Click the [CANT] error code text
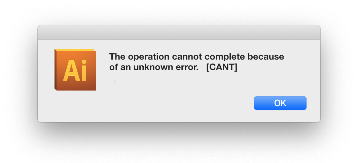Viewport: 358px width, 163px height. pyautogui.click(x=222, y=68)
